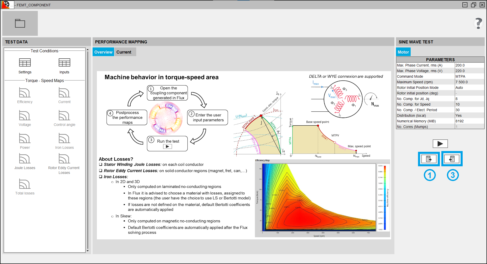Click the import button labeled 3

pyautogui.click(x=452, y=159)
